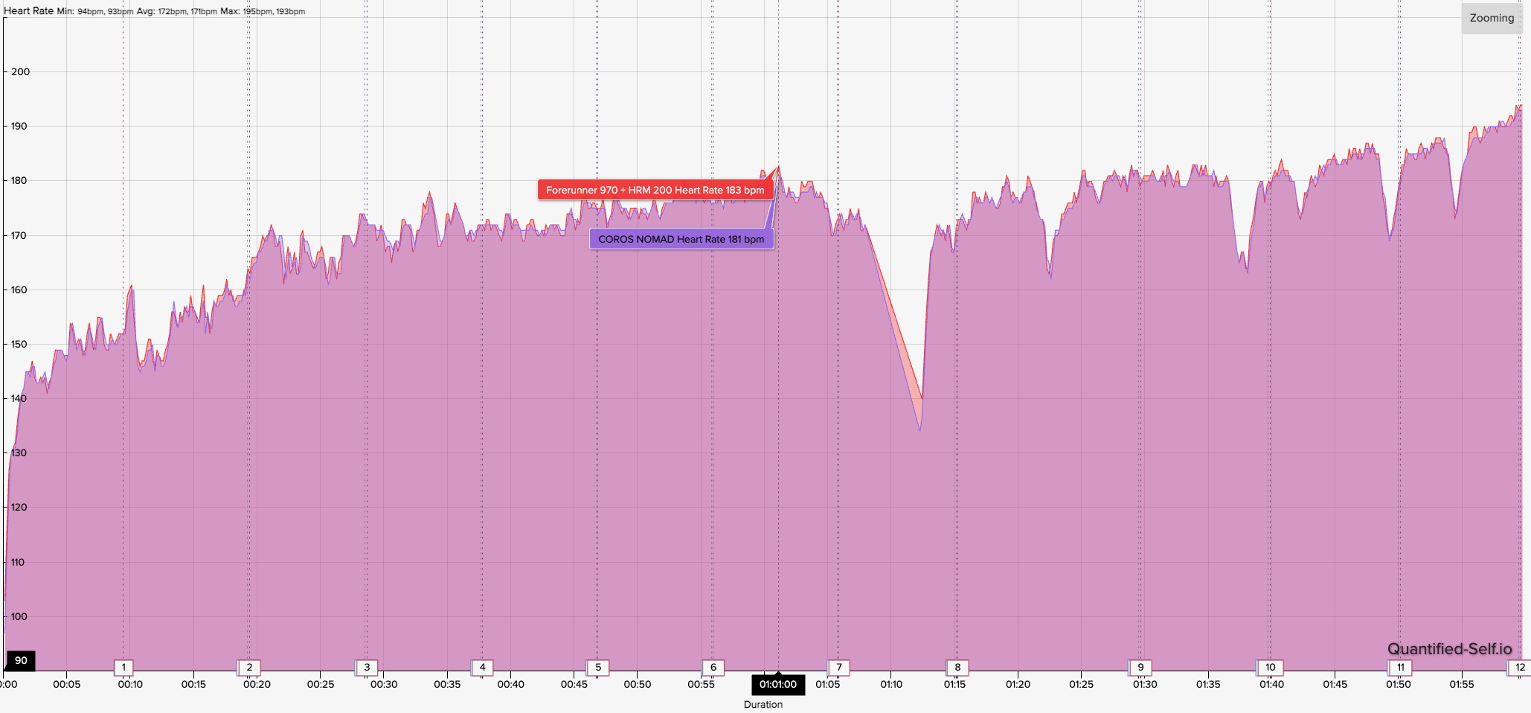Select lap marker 3 below the chart

[366, 668]
